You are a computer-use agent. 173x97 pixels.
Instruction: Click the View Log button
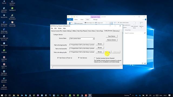(x=108, y=52)
